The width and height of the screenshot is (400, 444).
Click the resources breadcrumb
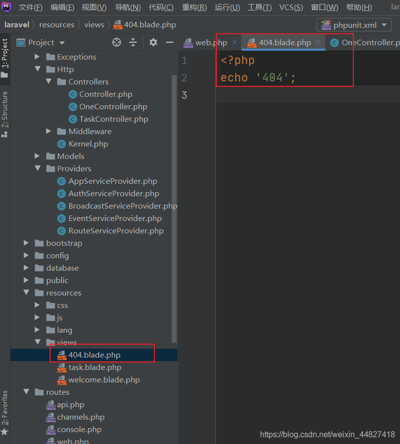point(57,25)
